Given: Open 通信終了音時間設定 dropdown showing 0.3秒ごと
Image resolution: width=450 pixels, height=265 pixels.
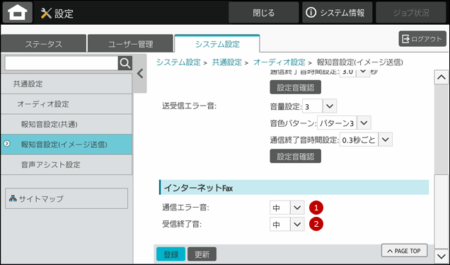Looking at the screenshot, I should (366, 140).
